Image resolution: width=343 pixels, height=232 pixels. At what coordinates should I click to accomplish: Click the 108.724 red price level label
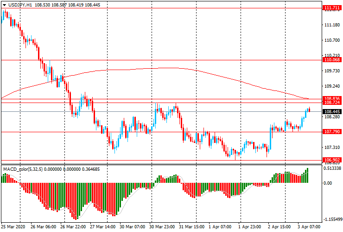click(332, 103)
